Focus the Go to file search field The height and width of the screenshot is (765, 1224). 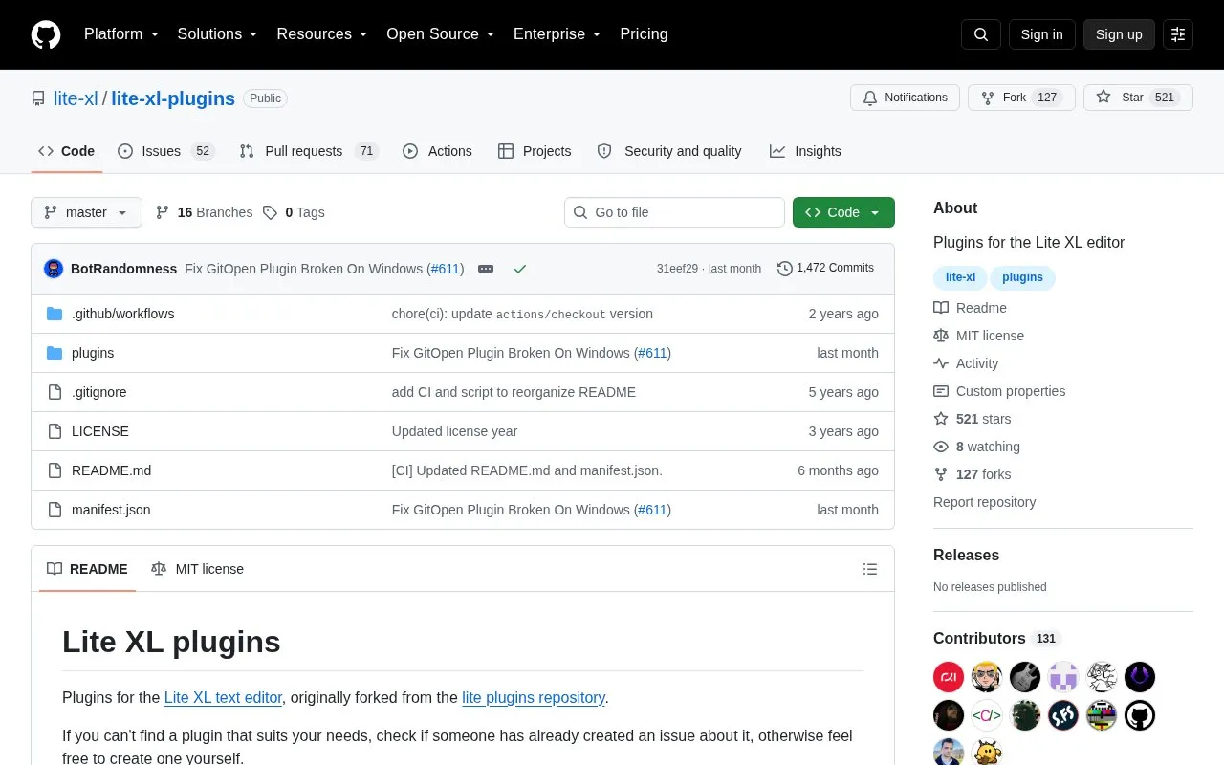click(674, 212)
